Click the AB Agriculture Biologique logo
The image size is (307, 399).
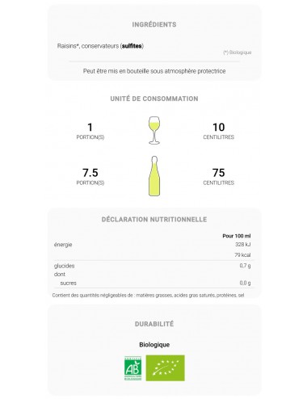pyautogui.click(x=132, y=368)
